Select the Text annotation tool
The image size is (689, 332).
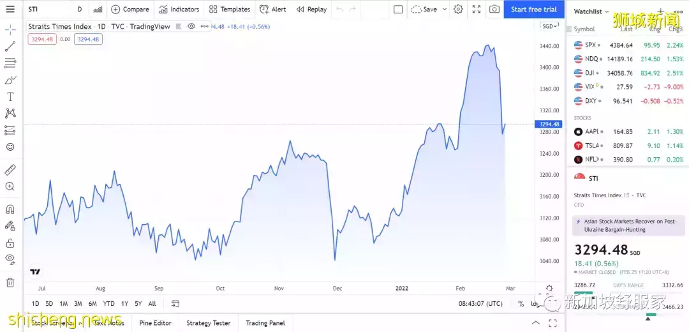pyautogui.click(x=10, y=96)
